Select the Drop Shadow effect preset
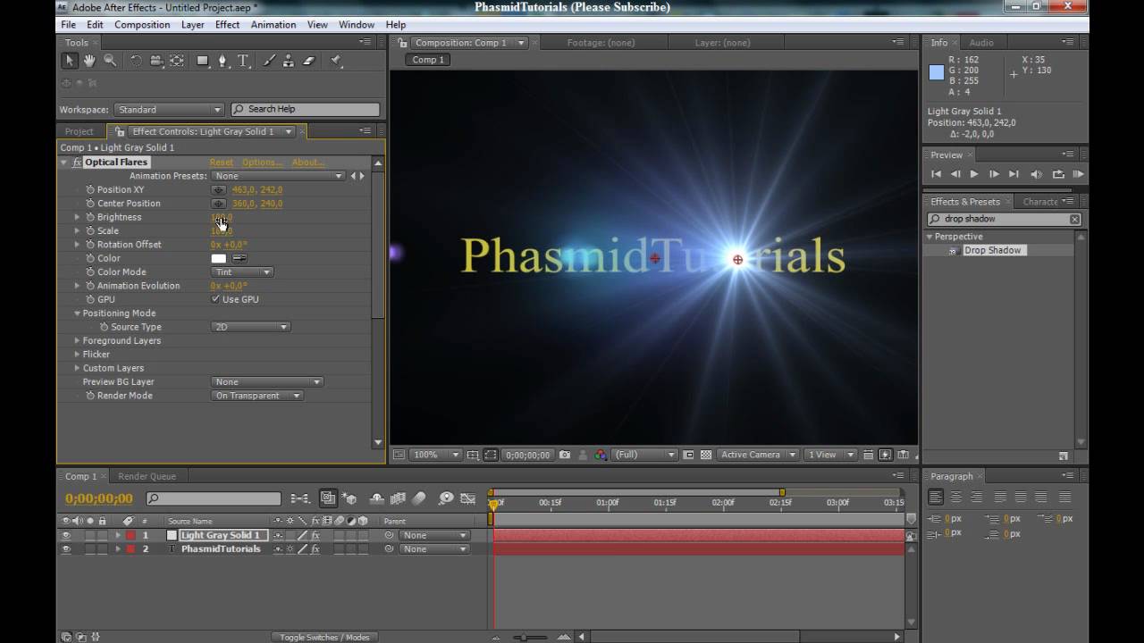Viewport: 1144px width, 643px height. 992,251
